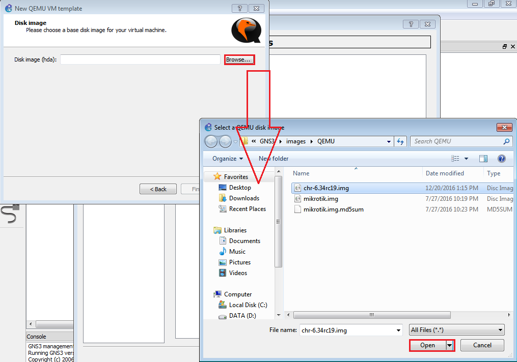The image size is (517, 362).
Task: Click the Browse... button for disk image
Action: pos(239,59)
